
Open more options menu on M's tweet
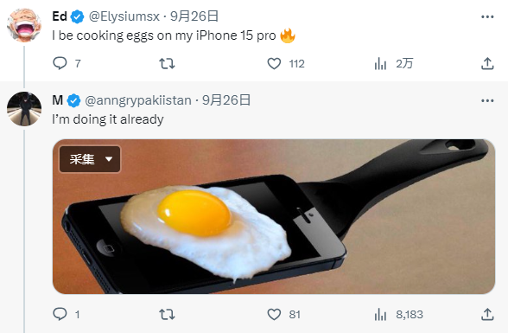tap(487, 100)
